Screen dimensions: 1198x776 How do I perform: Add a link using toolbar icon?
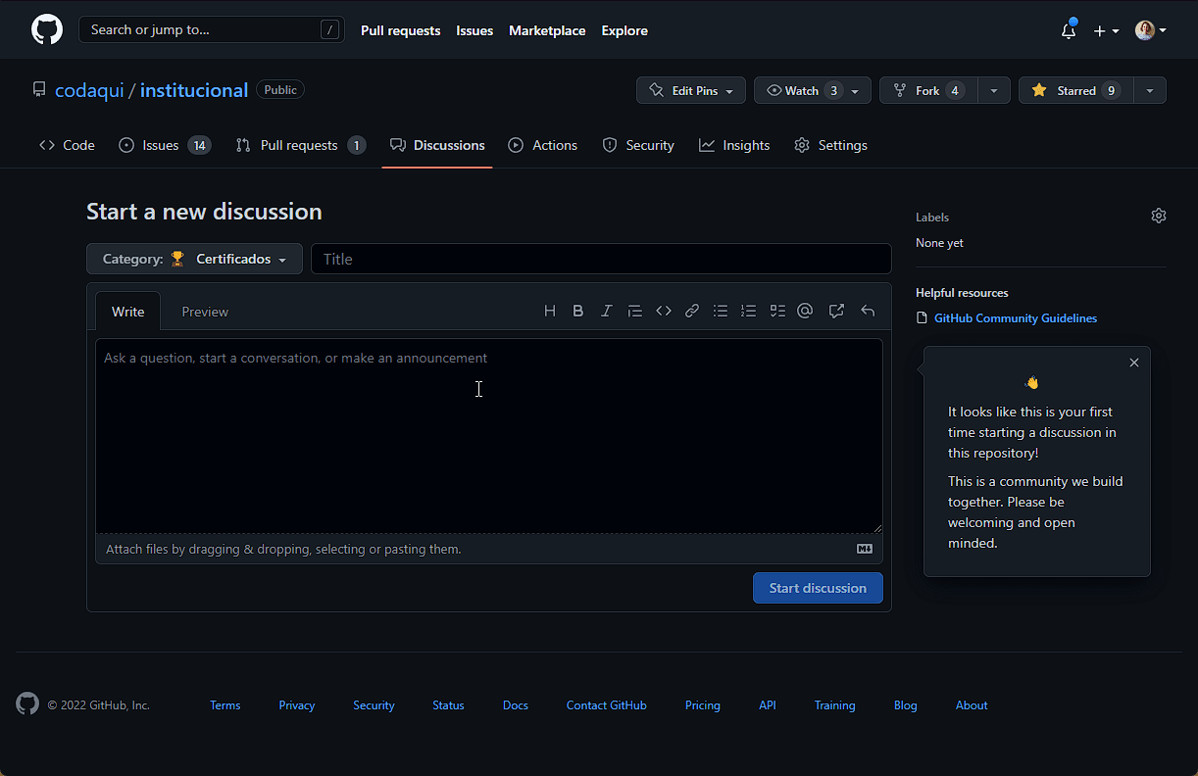pyautogui.click(x=692, y=312)
